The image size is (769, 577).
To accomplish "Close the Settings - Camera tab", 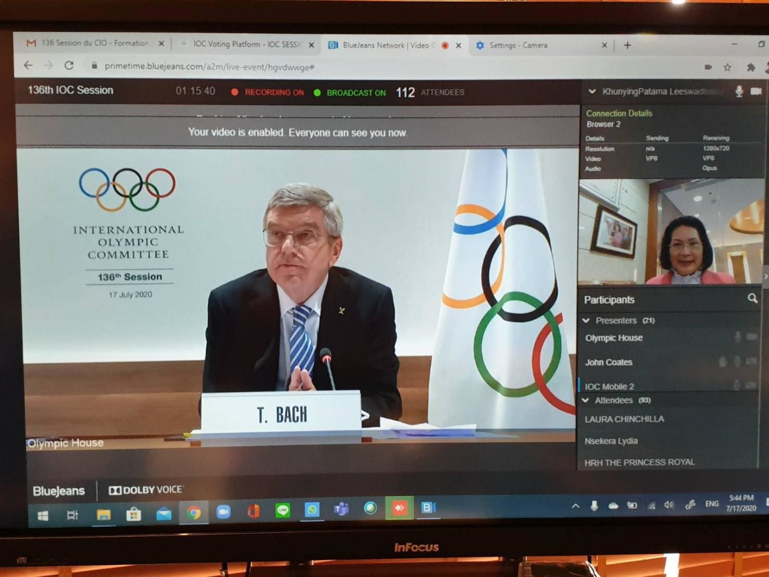I will [604, 45].
